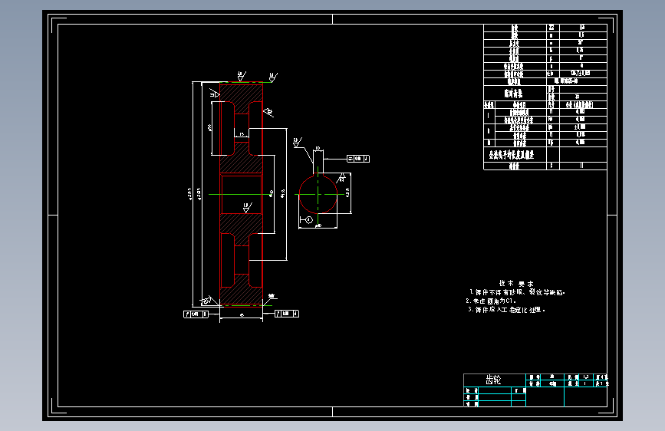Select technical requirement line 3 about 人工稳定化处理
665x431 pixels.
coord(506,310)
